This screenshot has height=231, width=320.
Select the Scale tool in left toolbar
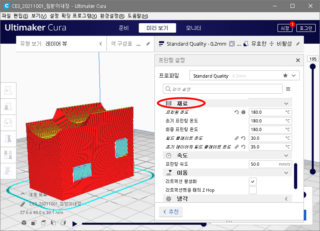coord(8,106)
